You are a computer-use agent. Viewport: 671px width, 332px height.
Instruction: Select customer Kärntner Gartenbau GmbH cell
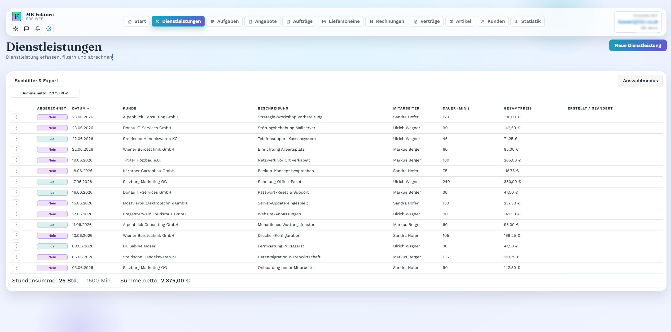tap(149, 171)
